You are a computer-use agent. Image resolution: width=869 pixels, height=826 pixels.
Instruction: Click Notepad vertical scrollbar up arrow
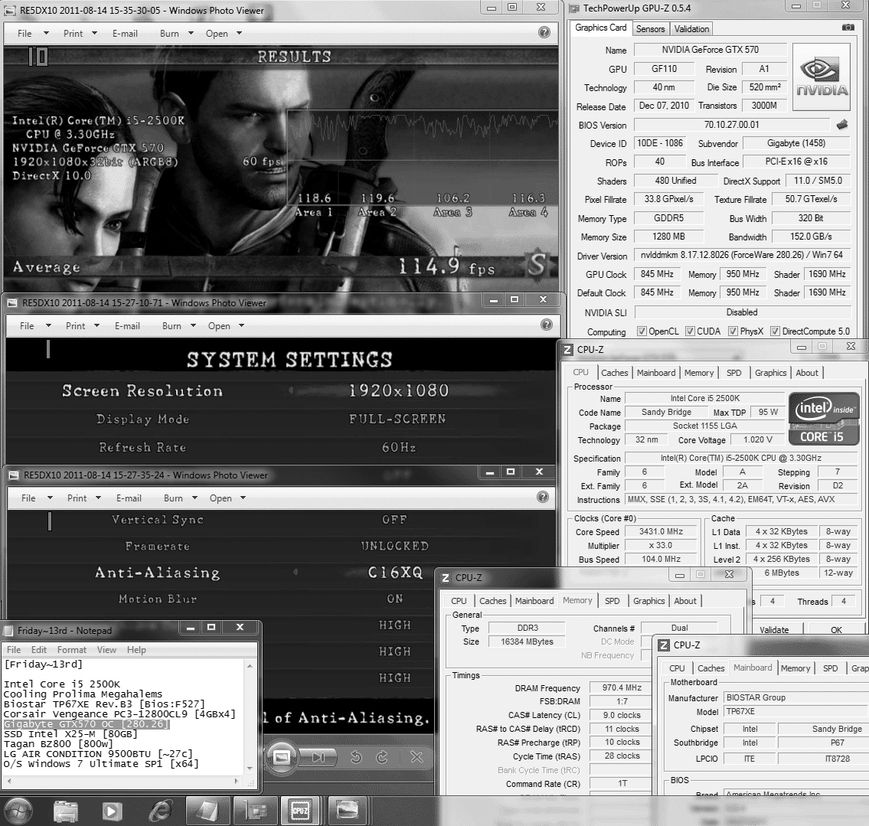pyautogui.click(x=250, y=665)
